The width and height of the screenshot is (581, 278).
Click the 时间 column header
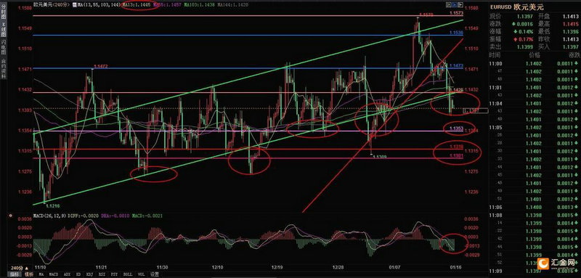[495, 55]
